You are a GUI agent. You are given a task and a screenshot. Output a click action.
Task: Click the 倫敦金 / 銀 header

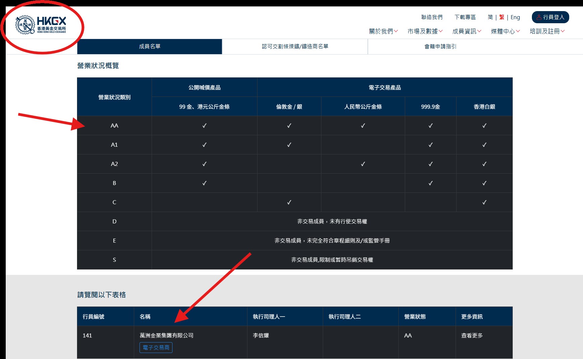click(289, 107)
